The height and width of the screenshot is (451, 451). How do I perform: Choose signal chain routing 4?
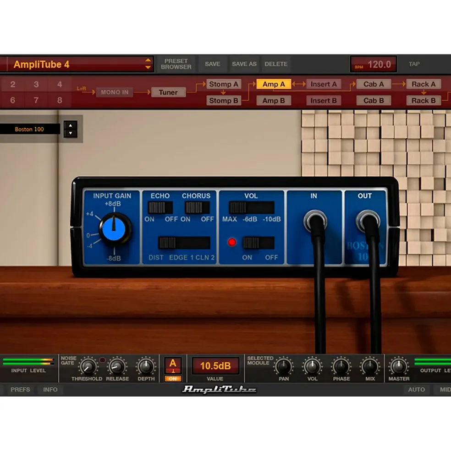pos(60,84)
